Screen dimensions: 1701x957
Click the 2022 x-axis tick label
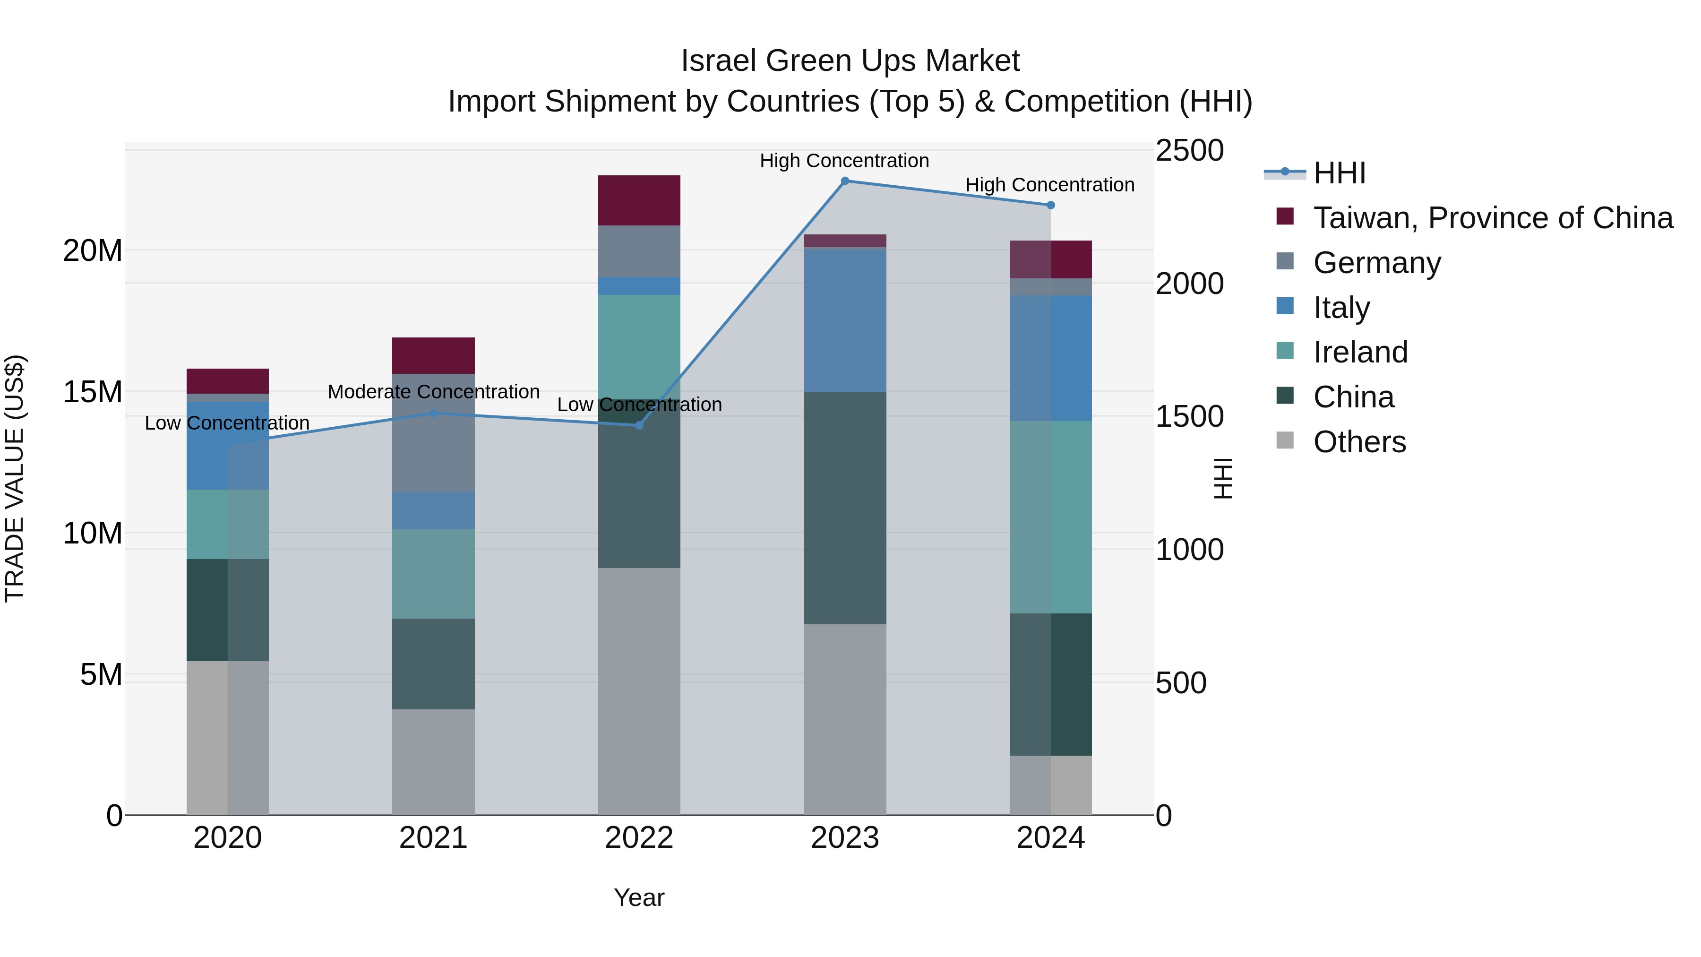[639, 838]
